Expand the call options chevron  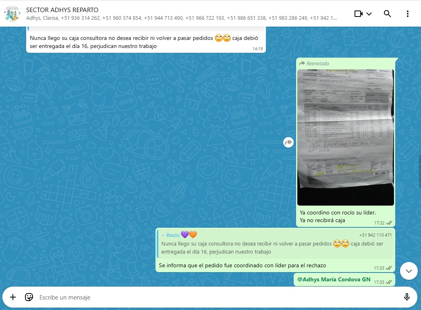(369, 14)
